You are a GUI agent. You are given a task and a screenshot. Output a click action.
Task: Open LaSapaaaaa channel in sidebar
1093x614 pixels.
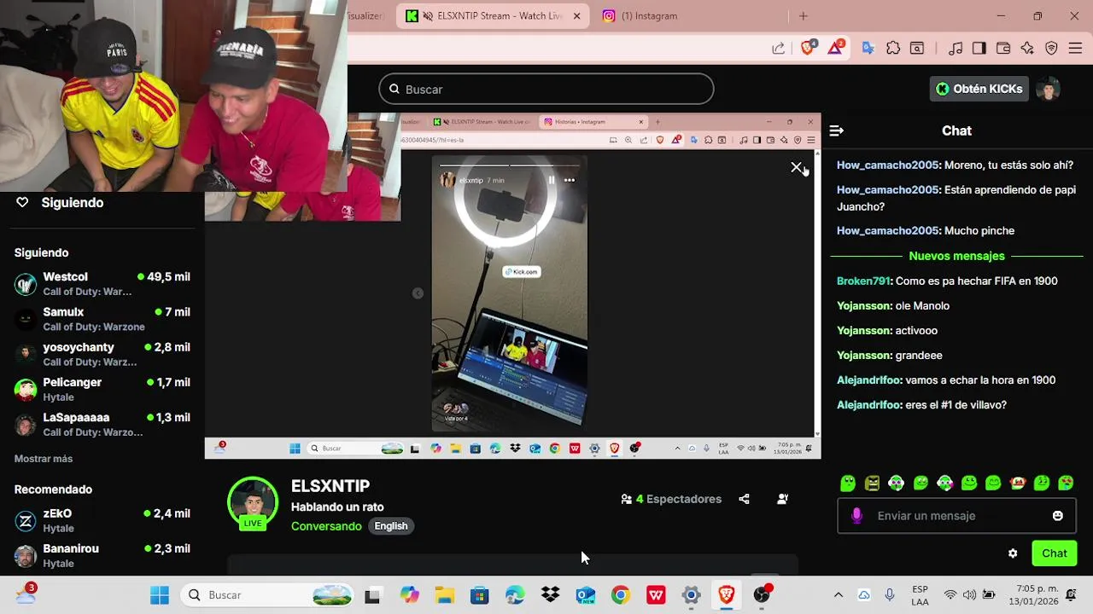coord(102,425)
